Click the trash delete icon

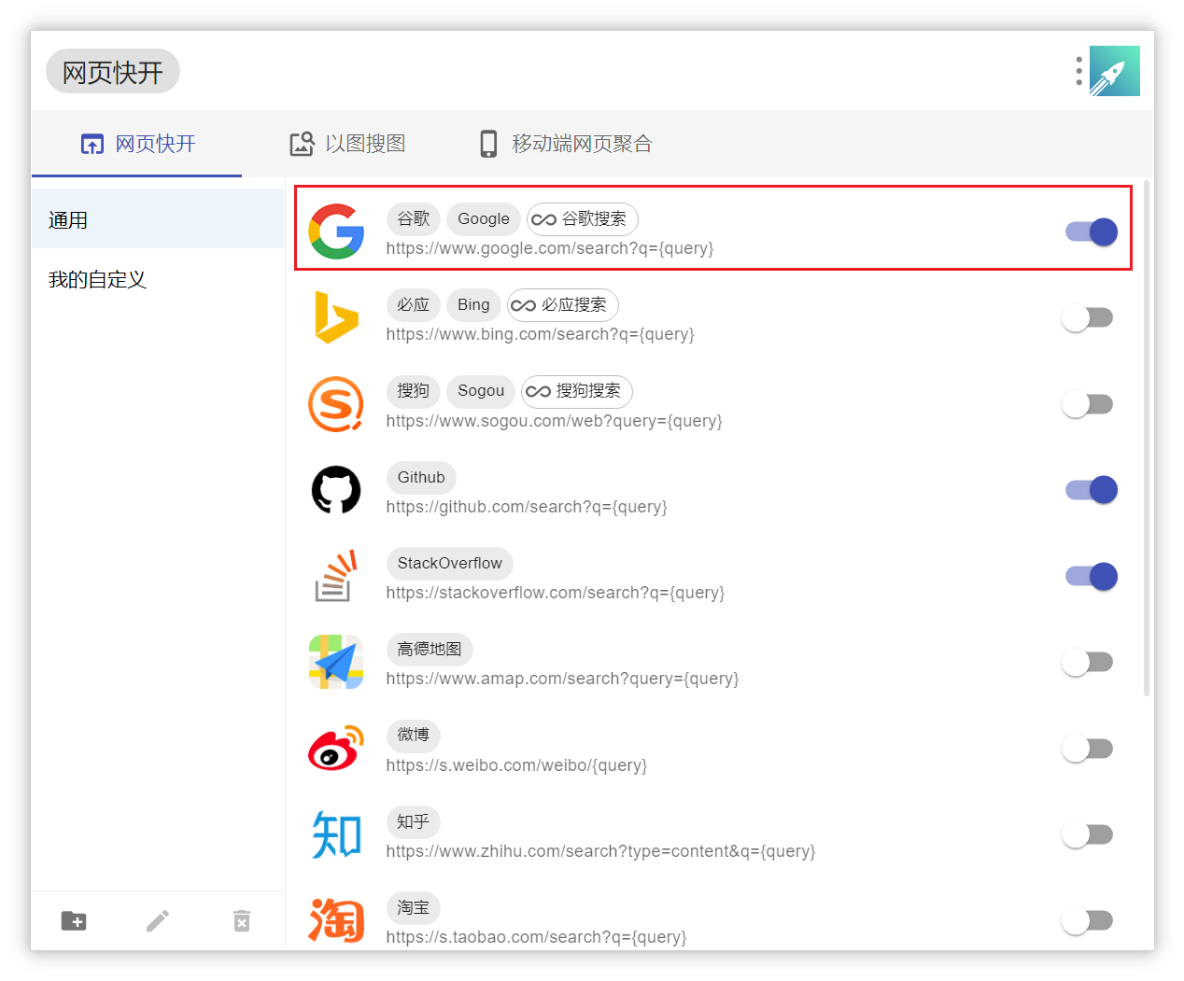[x=242, y=921]
